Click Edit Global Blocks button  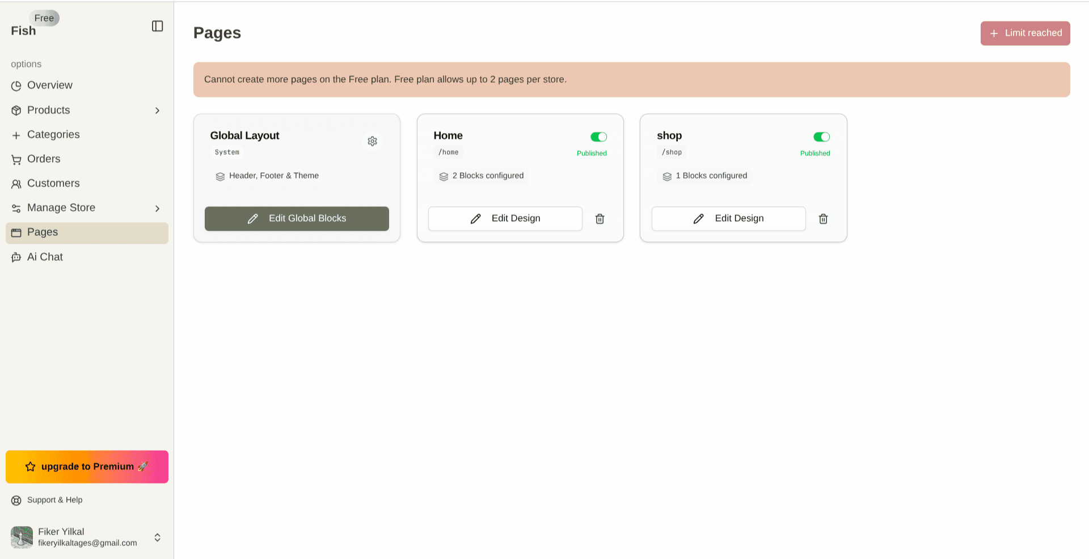296,218
